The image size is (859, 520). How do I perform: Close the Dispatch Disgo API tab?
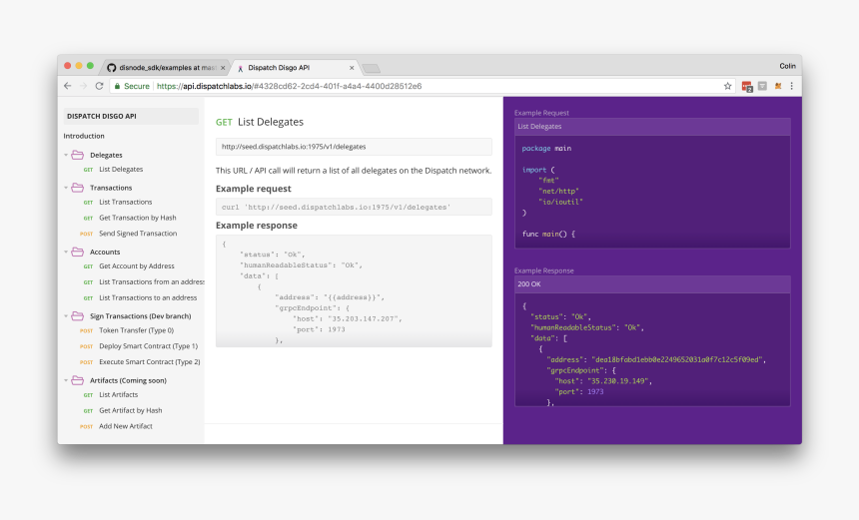point(352,68)
